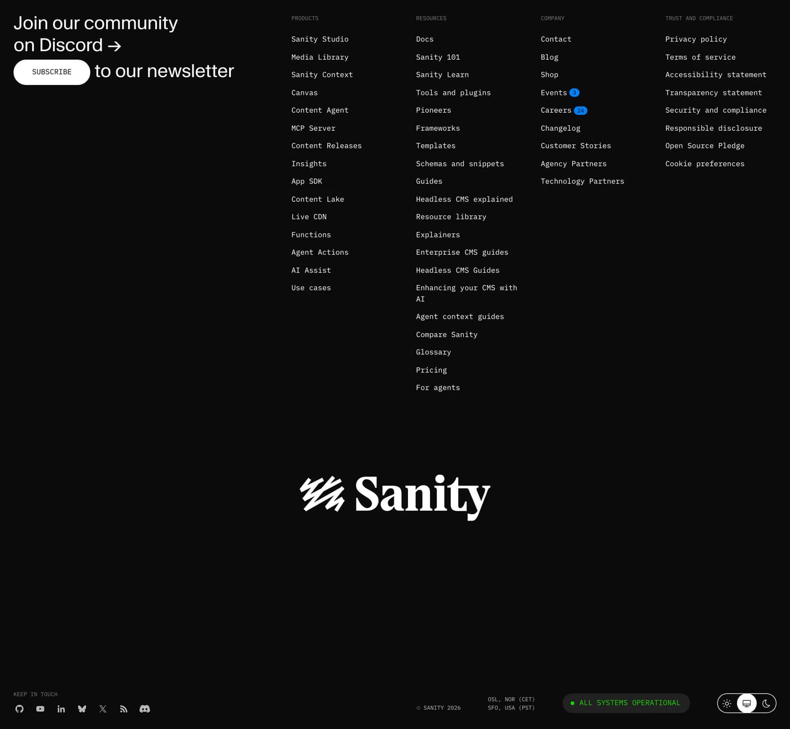This screenshot has width=790, height=729.
Task: Open Compare Sanity link
Action: pos(447,334)
